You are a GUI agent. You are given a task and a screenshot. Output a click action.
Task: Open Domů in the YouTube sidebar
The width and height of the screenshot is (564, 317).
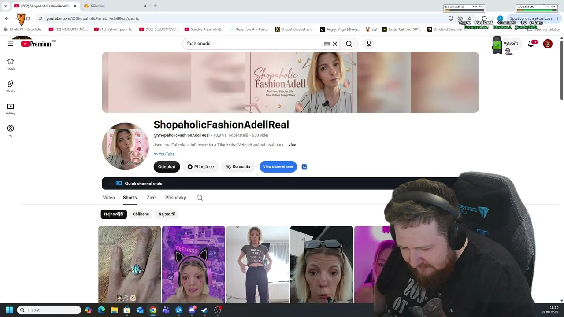pyautogui.click(x=11, y=64)
